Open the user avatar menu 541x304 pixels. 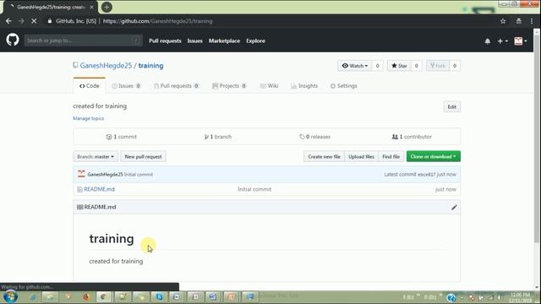pyautogui.click(x=521, y=41)
